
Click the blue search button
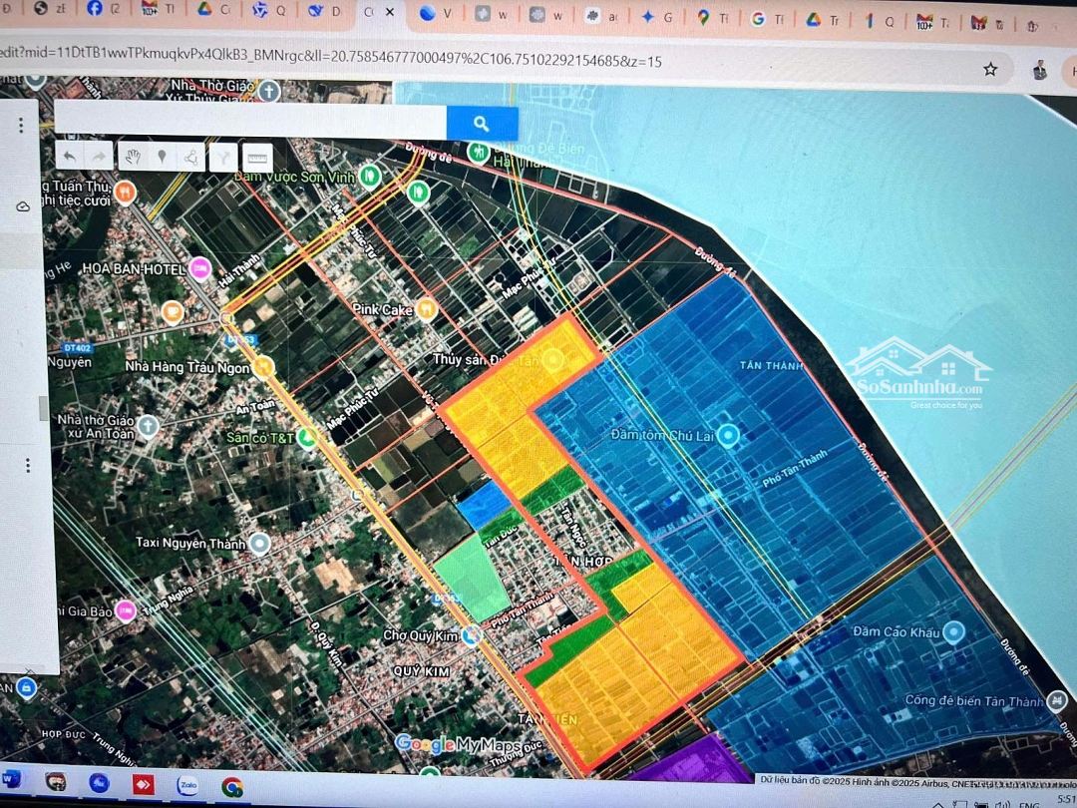coord(482,124)
